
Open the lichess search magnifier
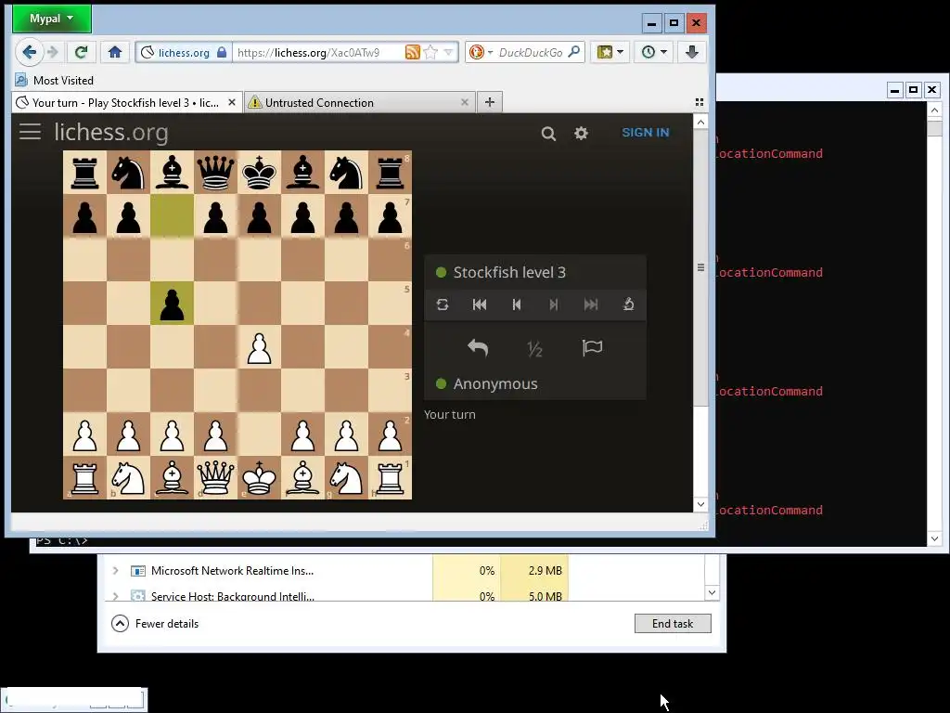pyautogui.click(x=548, y=134)
